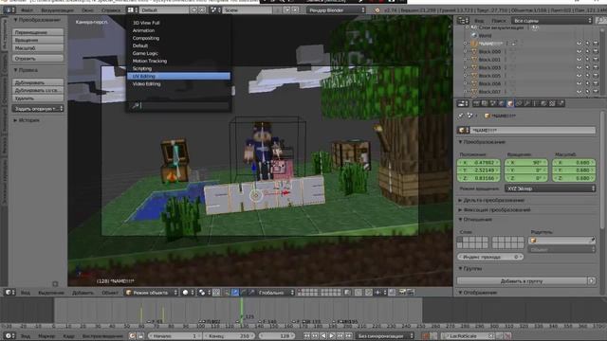Open the Scene properties tab
Screen dimensions: 607x341
coord(493,103)
